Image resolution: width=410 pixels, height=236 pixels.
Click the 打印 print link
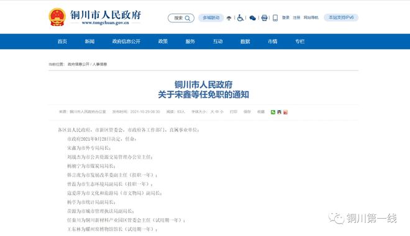(x=234, y=112)
